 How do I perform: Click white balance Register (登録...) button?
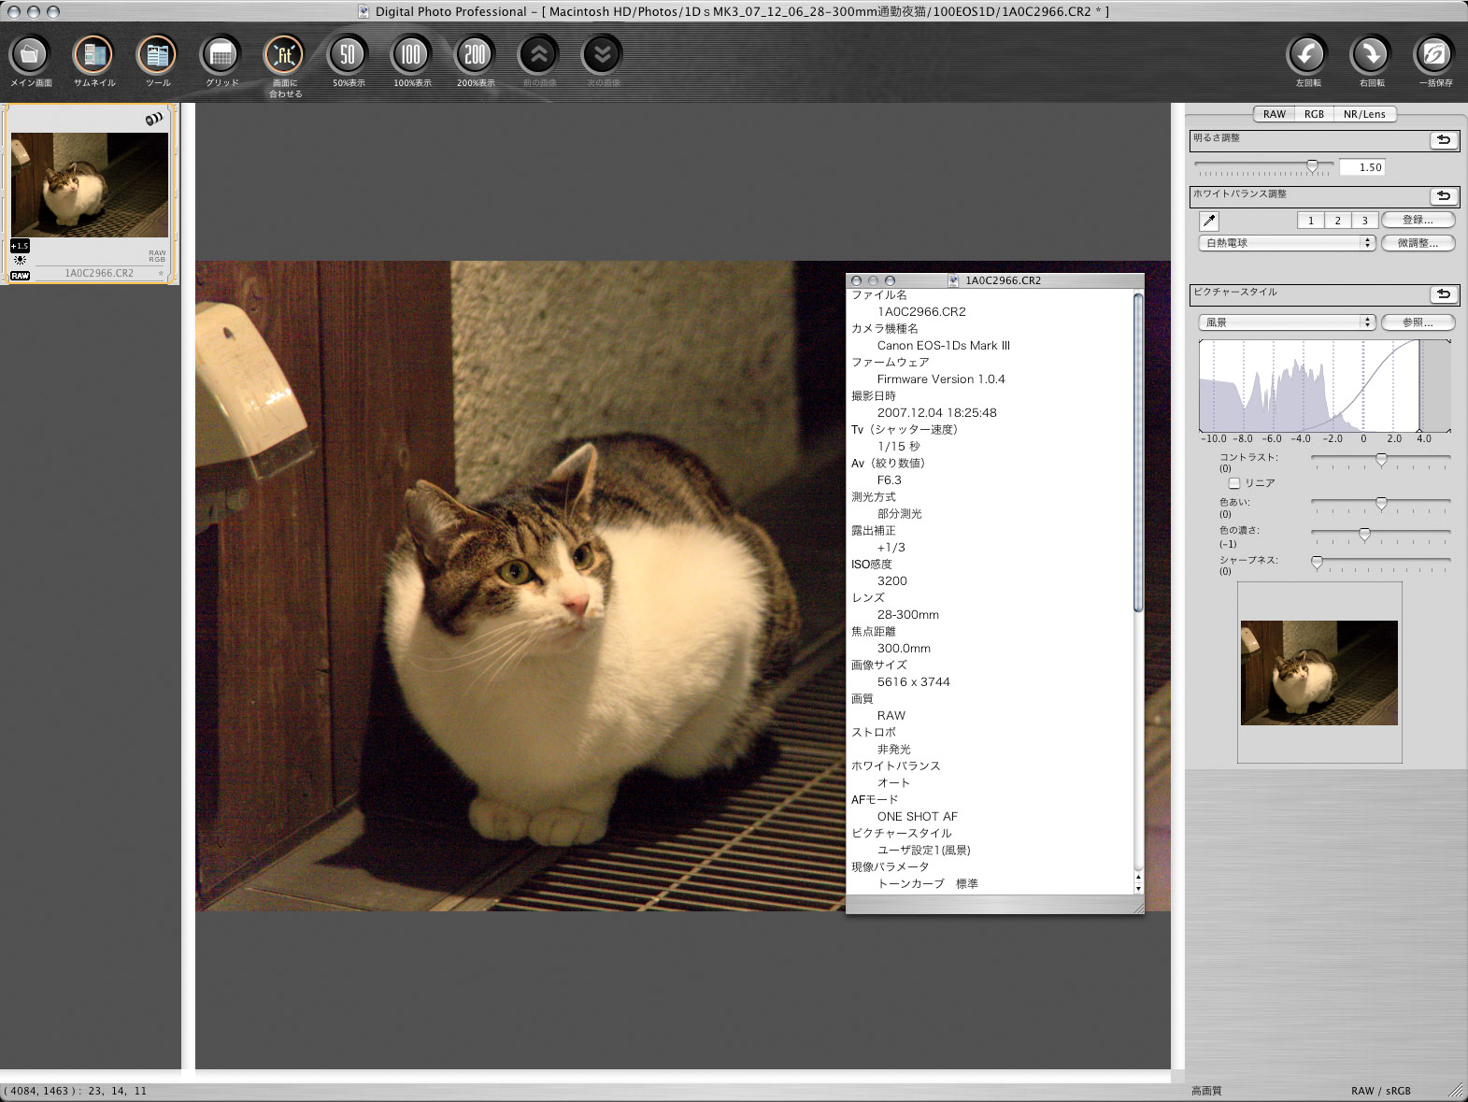click(x=1418, y=221)
